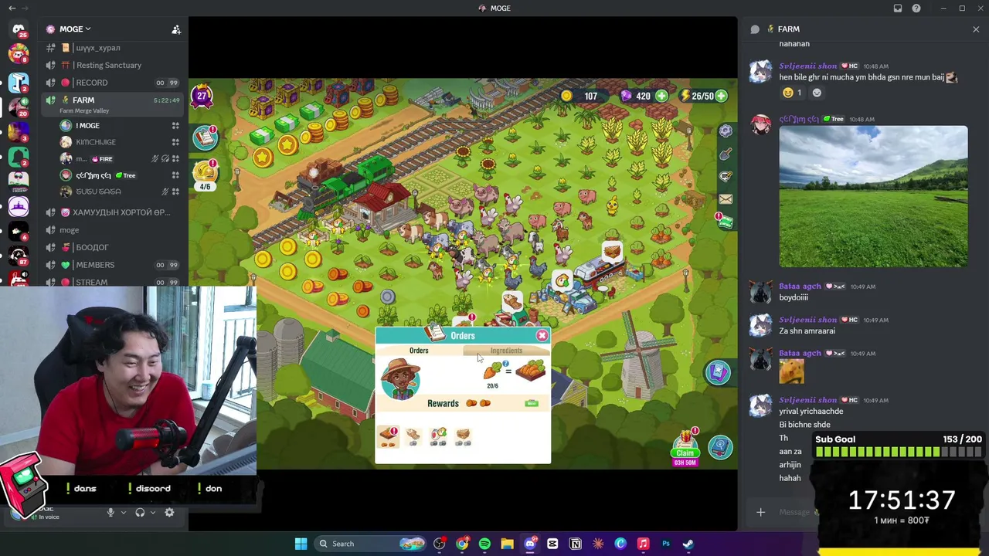This screenshot has height=556, width=989.
Task: Open the blue book icon beside Claim
Action: click(x=720, y=447)
